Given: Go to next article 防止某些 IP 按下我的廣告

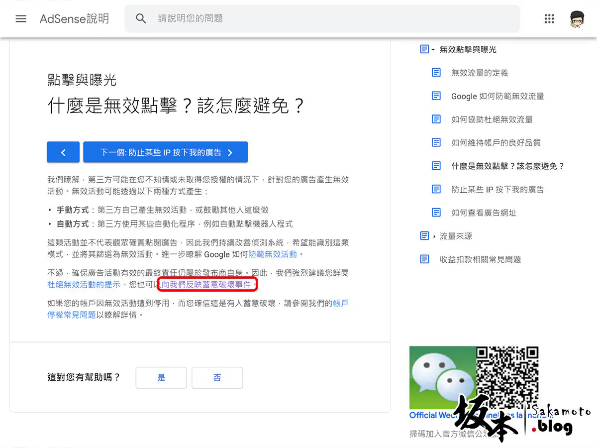Looking at the screenshot, I should click(166, 152).
